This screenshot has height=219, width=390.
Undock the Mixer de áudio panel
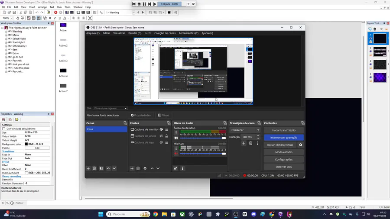pos(225,123)
